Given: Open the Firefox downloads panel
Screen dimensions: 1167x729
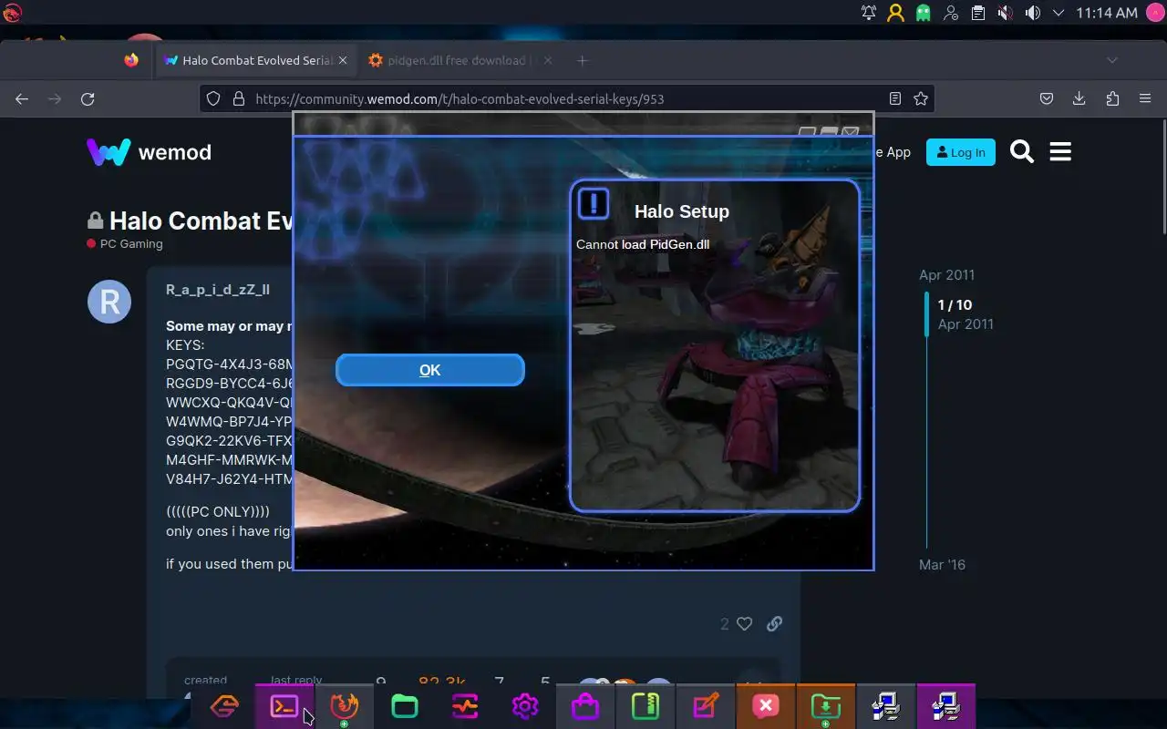Looking at the screenshot, I should pos(1079,98).
